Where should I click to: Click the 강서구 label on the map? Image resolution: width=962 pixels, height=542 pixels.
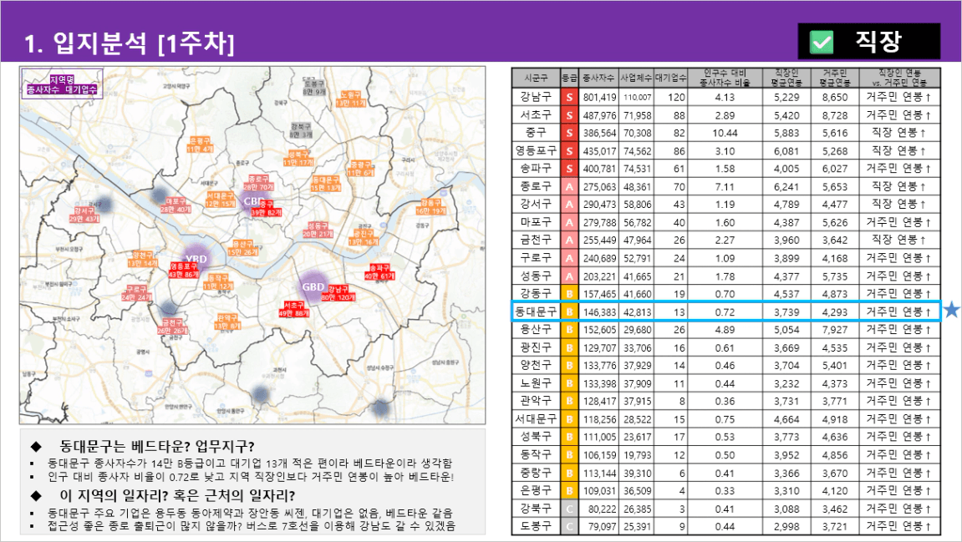point(84,215)
